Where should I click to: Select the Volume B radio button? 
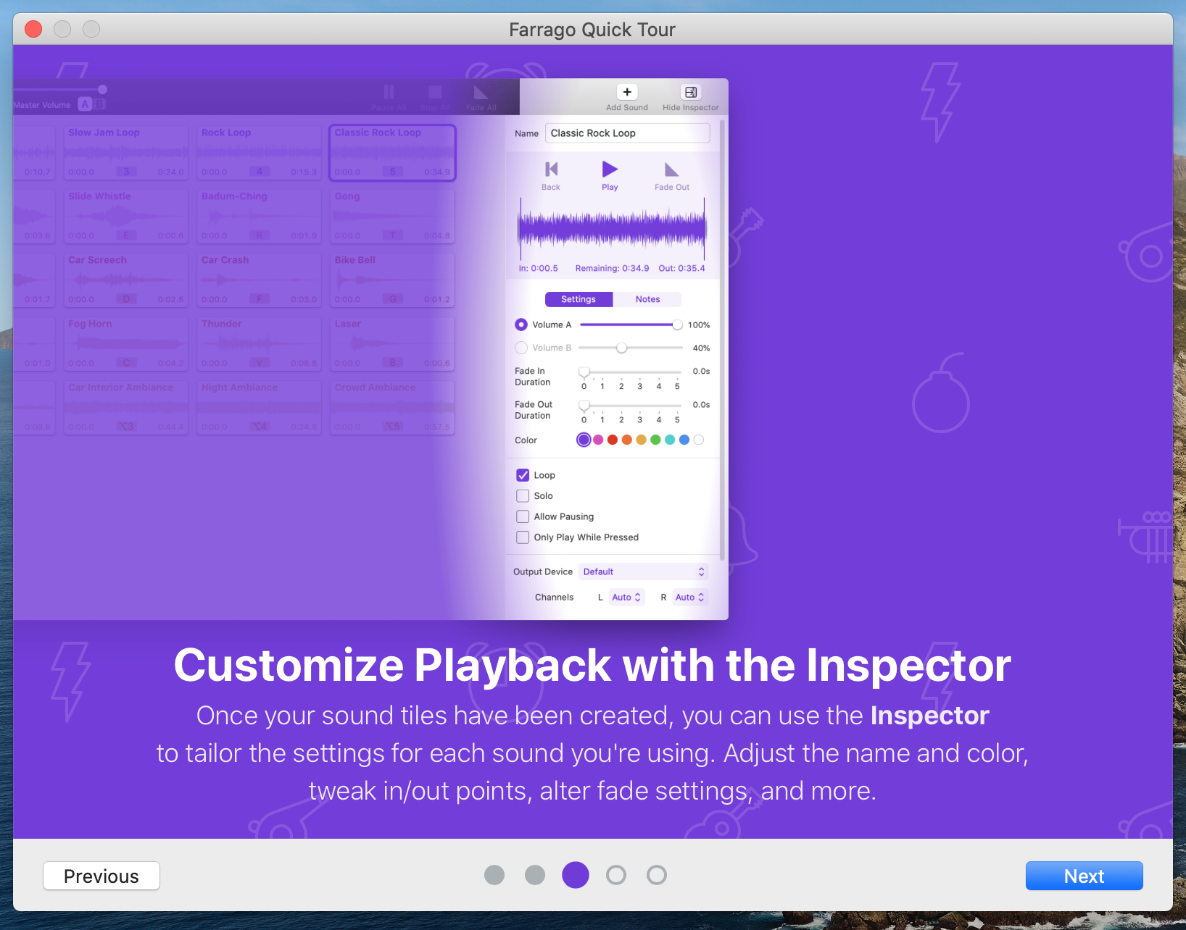click(521, 348)
